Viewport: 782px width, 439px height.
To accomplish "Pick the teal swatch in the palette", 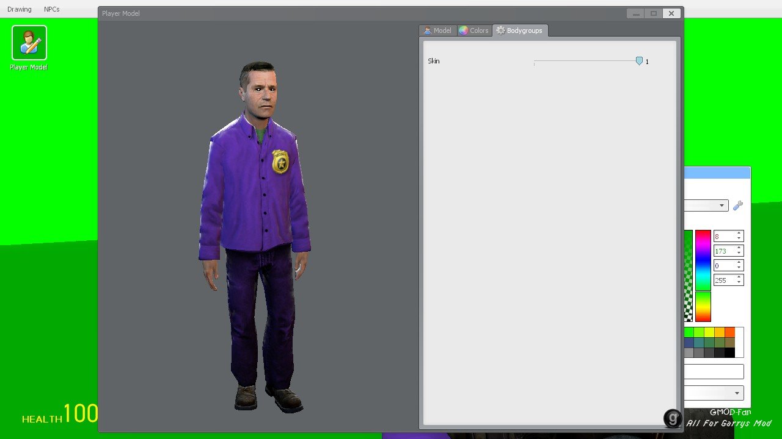I will coord(698,343).
